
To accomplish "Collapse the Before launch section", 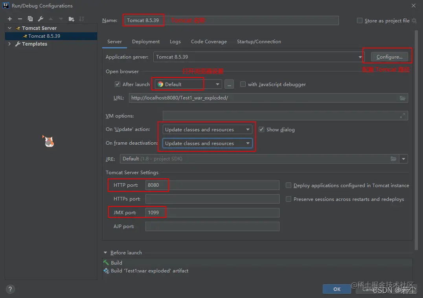I will pos(105,252).
